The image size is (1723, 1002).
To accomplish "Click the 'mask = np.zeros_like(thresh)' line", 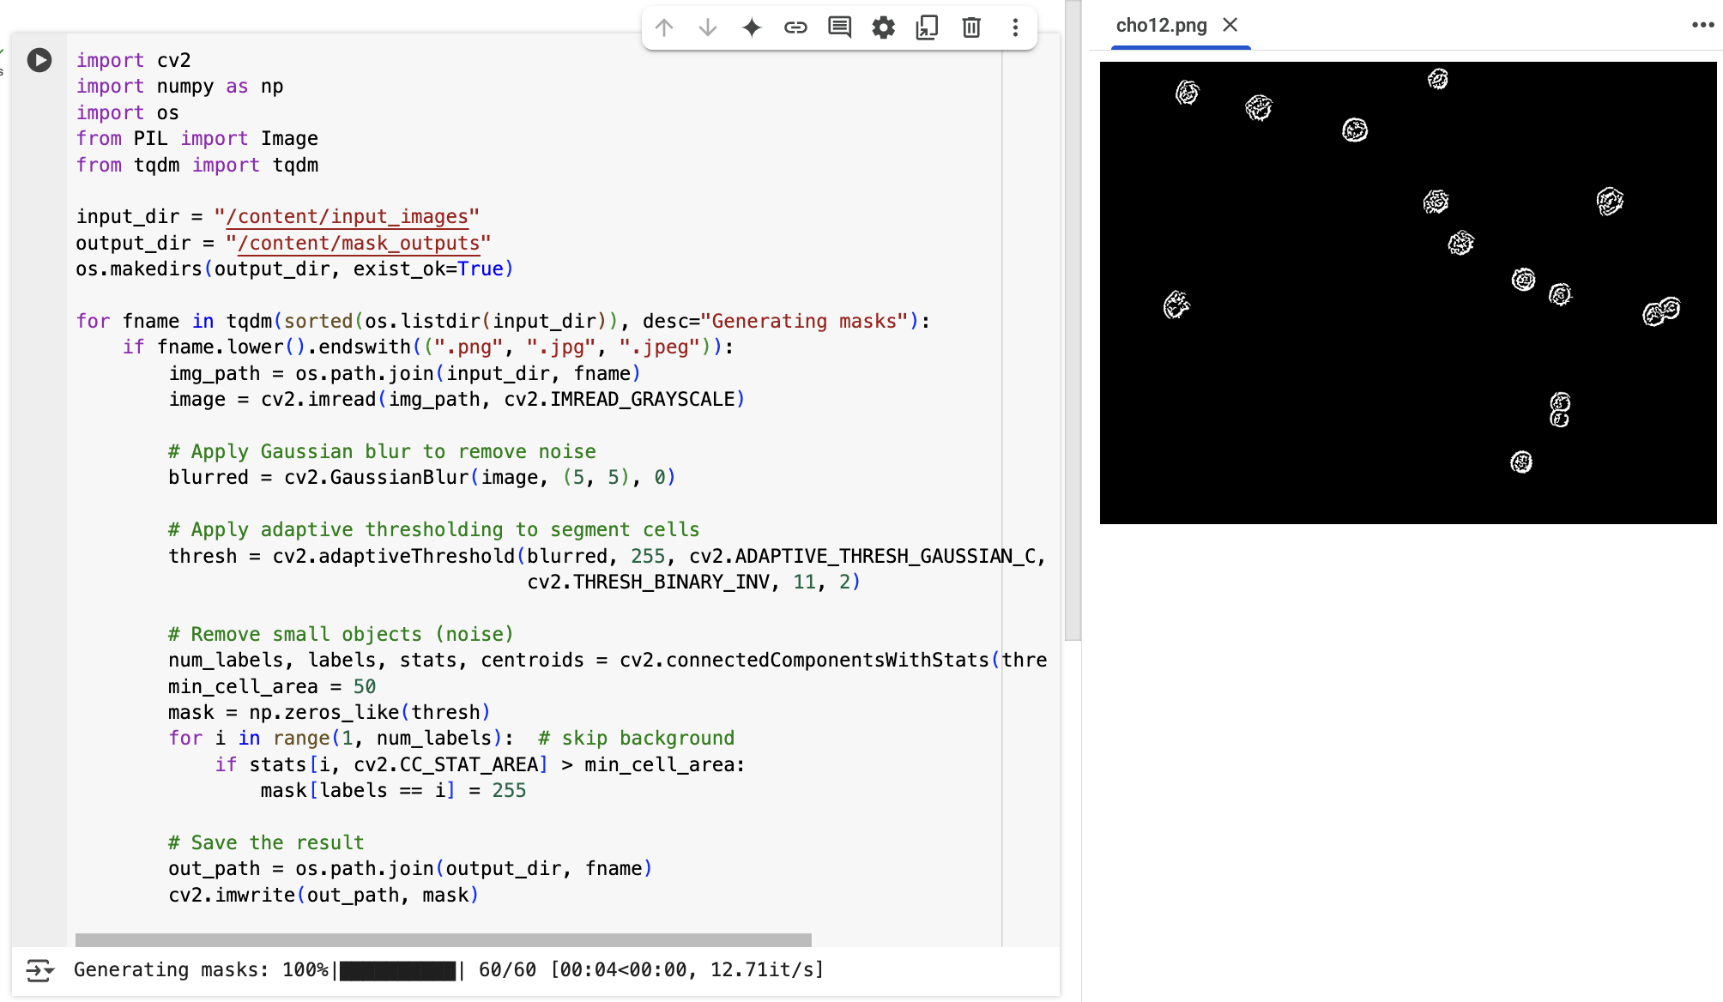I will [329, 713].
